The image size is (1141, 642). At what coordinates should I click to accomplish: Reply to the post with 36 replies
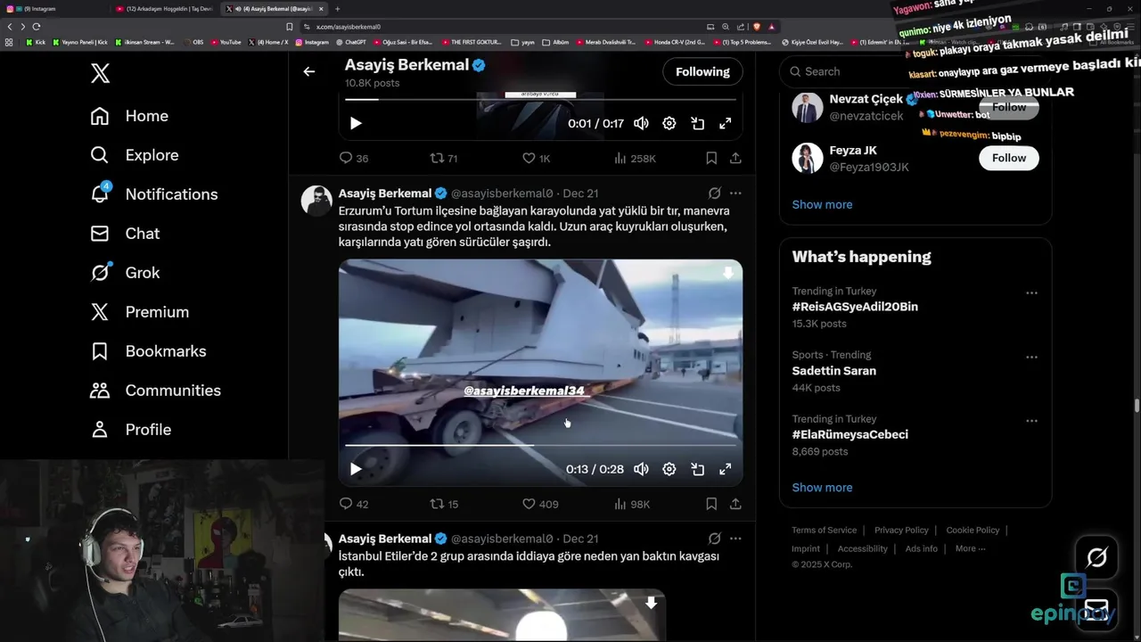(354, 158)
